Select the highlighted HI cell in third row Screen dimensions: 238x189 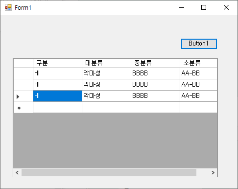(x=57, y=96)
